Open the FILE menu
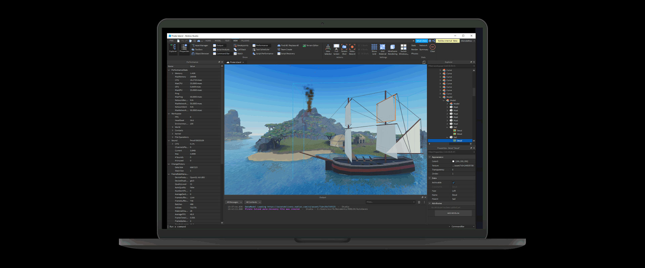The image size is (645, 268). coord(171,41)
